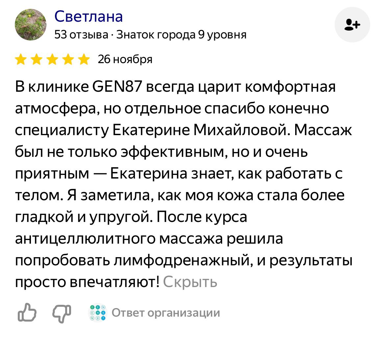Open the Светлана username link
The image size is (385, 339).
89,16
